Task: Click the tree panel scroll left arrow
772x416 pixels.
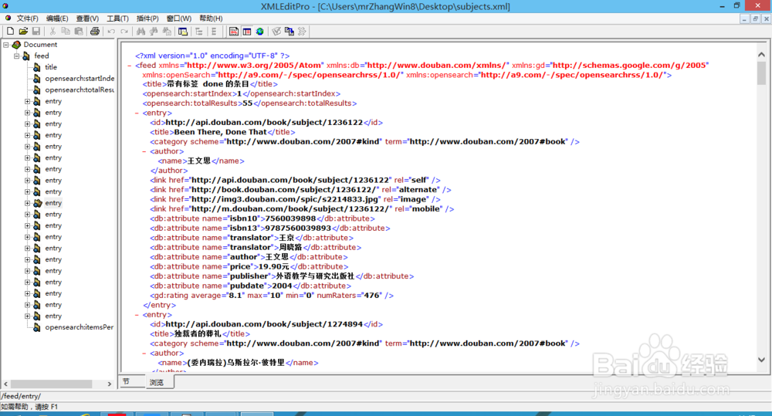Action: tap(6, 384)
